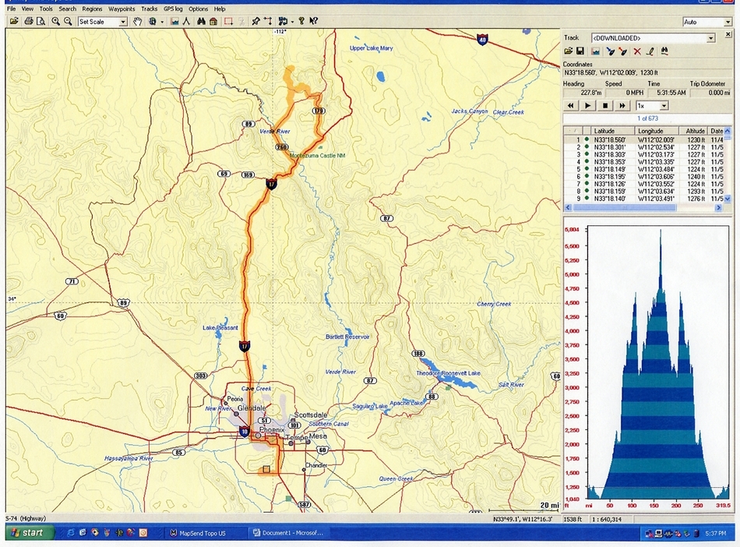Click the Altitude column header
Screen dimensions: 740x547
pyautogui.click(x=694, y=131)
